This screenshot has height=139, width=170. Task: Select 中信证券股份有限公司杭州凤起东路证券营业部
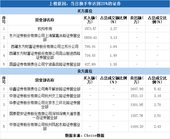tap(45, 127)
